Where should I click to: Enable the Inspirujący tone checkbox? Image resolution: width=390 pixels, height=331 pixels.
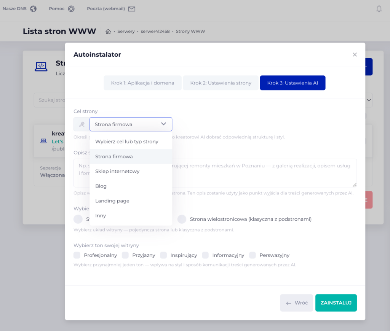tap(163, 255)
